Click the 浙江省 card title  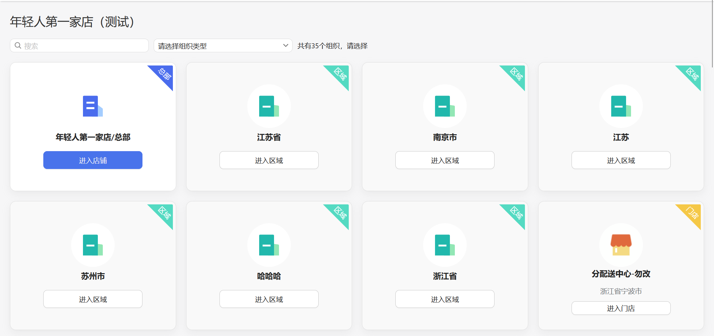445,276
